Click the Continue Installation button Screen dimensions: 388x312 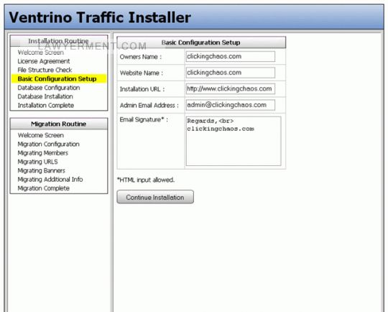(x=155, y=197)
